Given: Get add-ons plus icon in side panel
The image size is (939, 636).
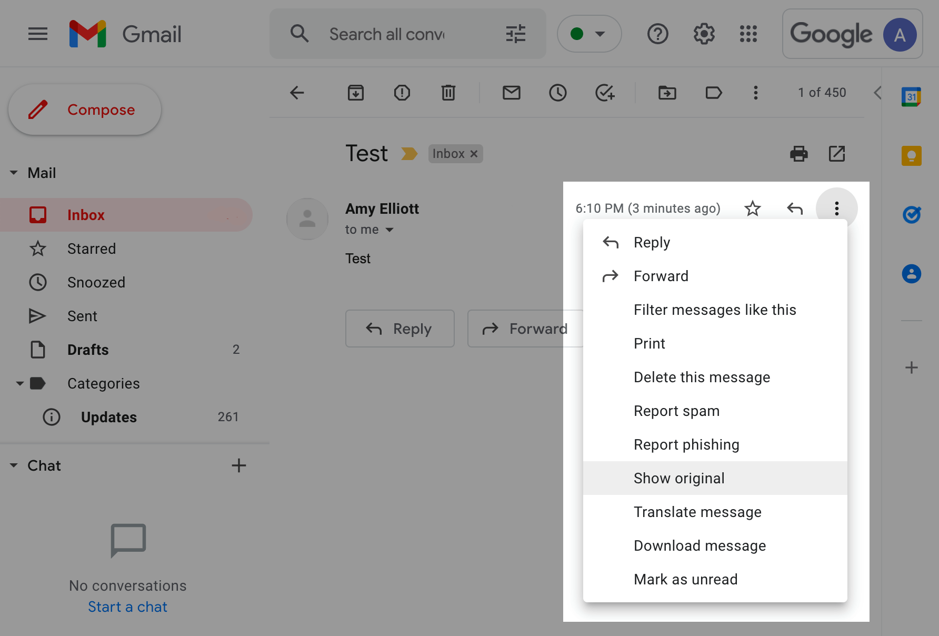Looking at the screenshot, I should pyautogui.click(x=912, y=367).
